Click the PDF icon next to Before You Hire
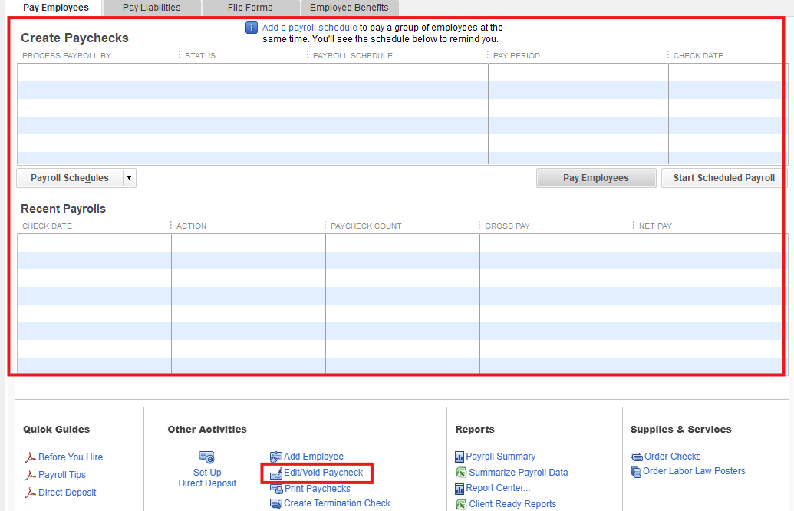Viewport: 794px width, 511px height. click(31, 457)
